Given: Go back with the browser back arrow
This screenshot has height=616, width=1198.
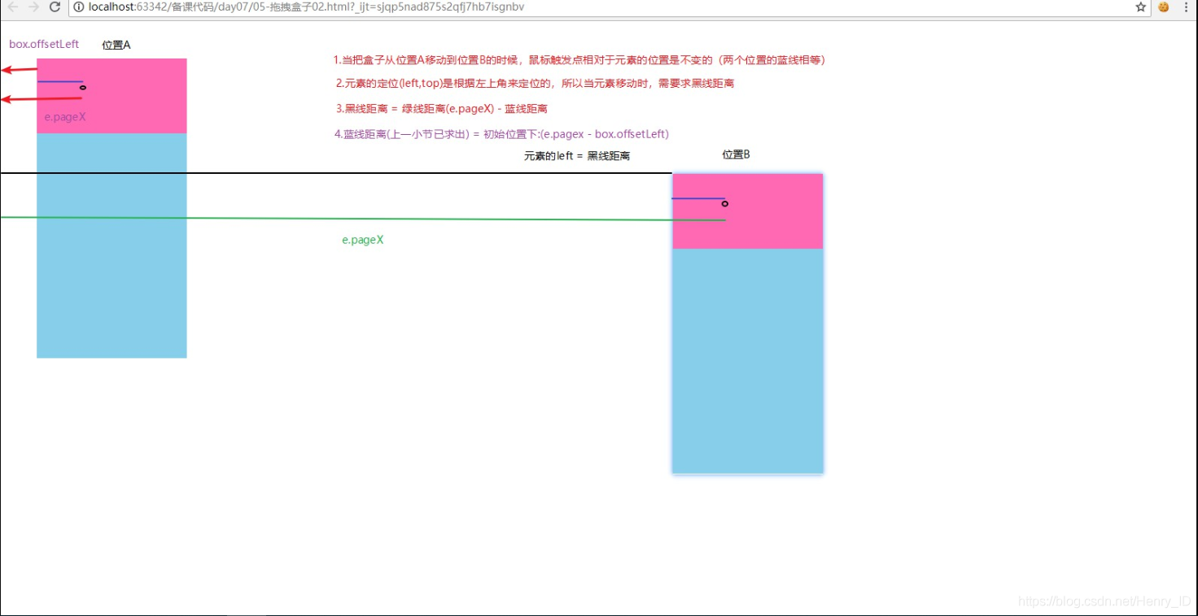Looking at the screenshot, I should (x=12, y=7).
